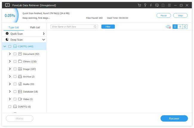Switch to content preview pane view
Screen dimensions: 194x128
pyautogui.click(x=185, y=27)
